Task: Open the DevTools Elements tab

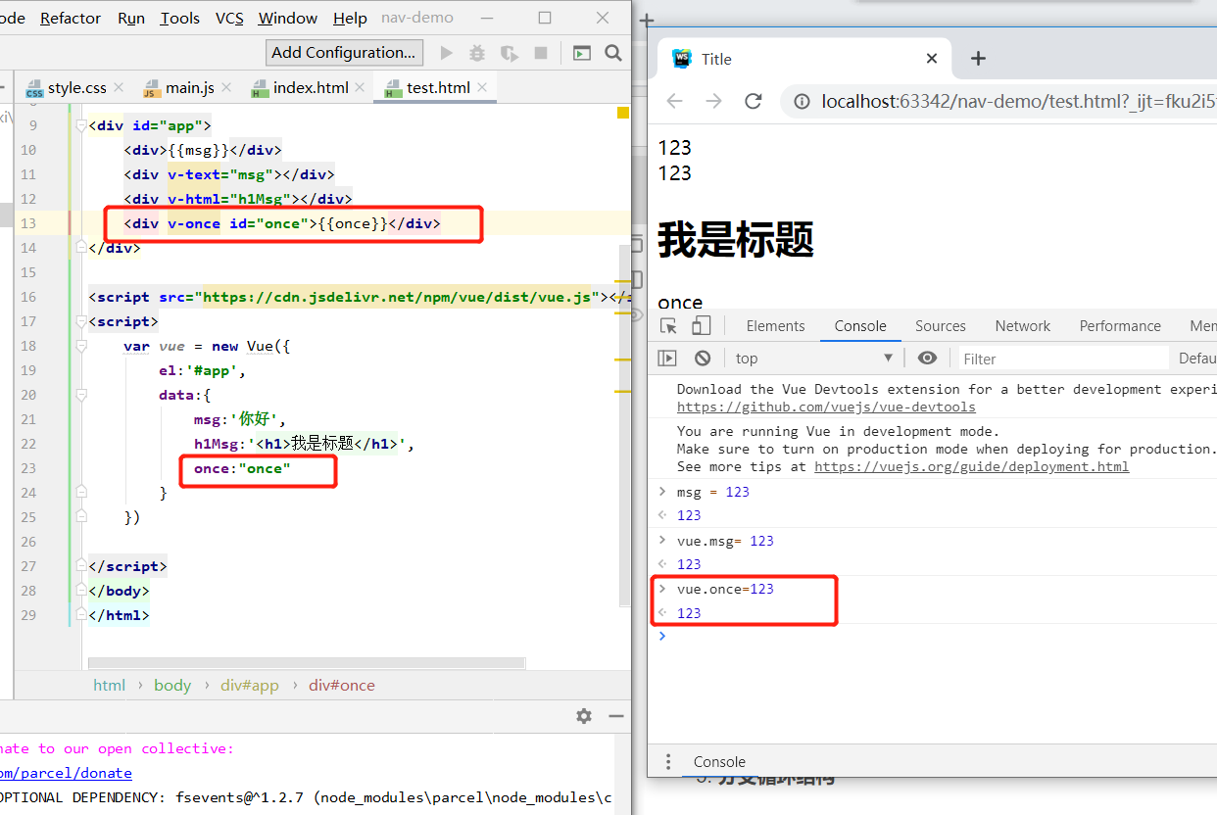Action: click(775, 326)
